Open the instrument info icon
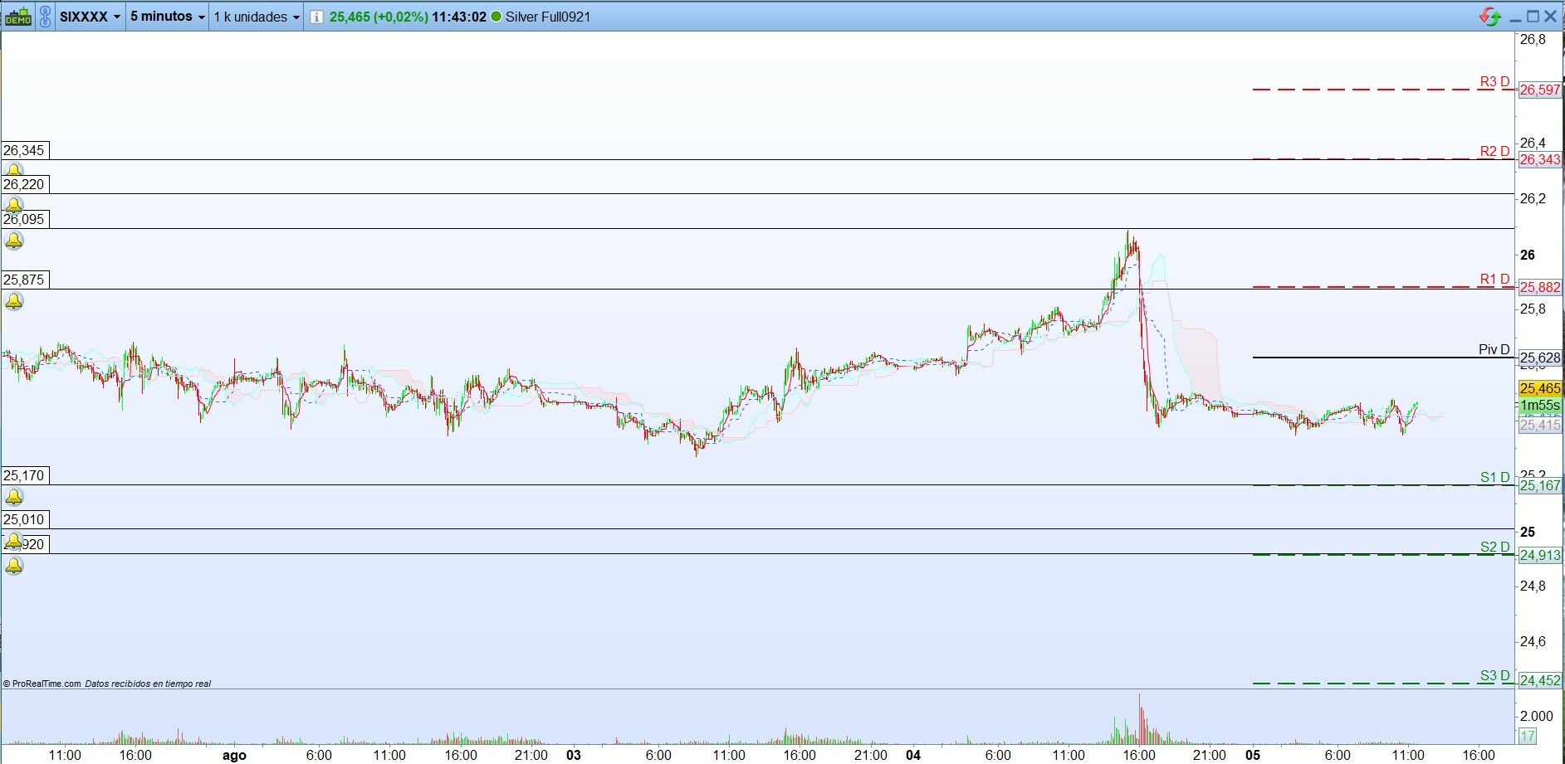 click(316, 17)
